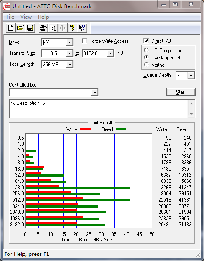This screenshot has width=204, height=261.
Task: Click the Read value 15868
Action: 185,181
